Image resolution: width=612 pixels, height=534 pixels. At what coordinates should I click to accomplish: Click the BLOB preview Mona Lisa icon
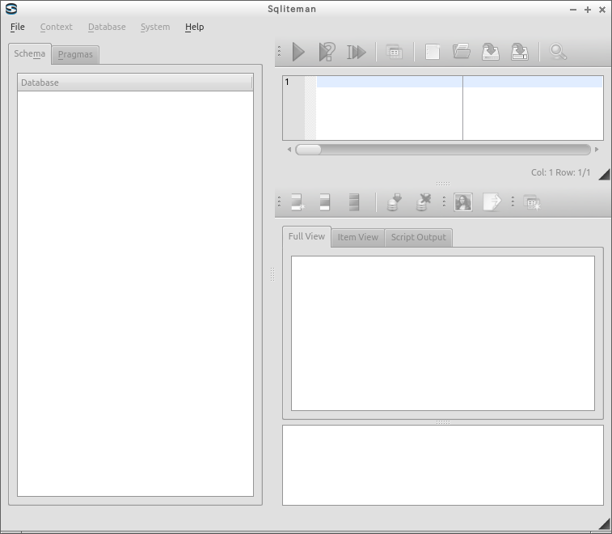(463, 202)
